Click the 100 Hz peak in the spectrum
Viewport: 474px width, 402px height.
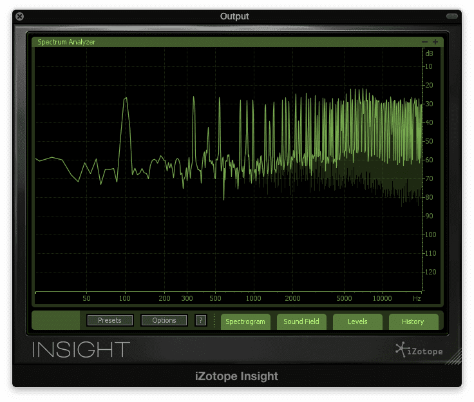(126, 99)
